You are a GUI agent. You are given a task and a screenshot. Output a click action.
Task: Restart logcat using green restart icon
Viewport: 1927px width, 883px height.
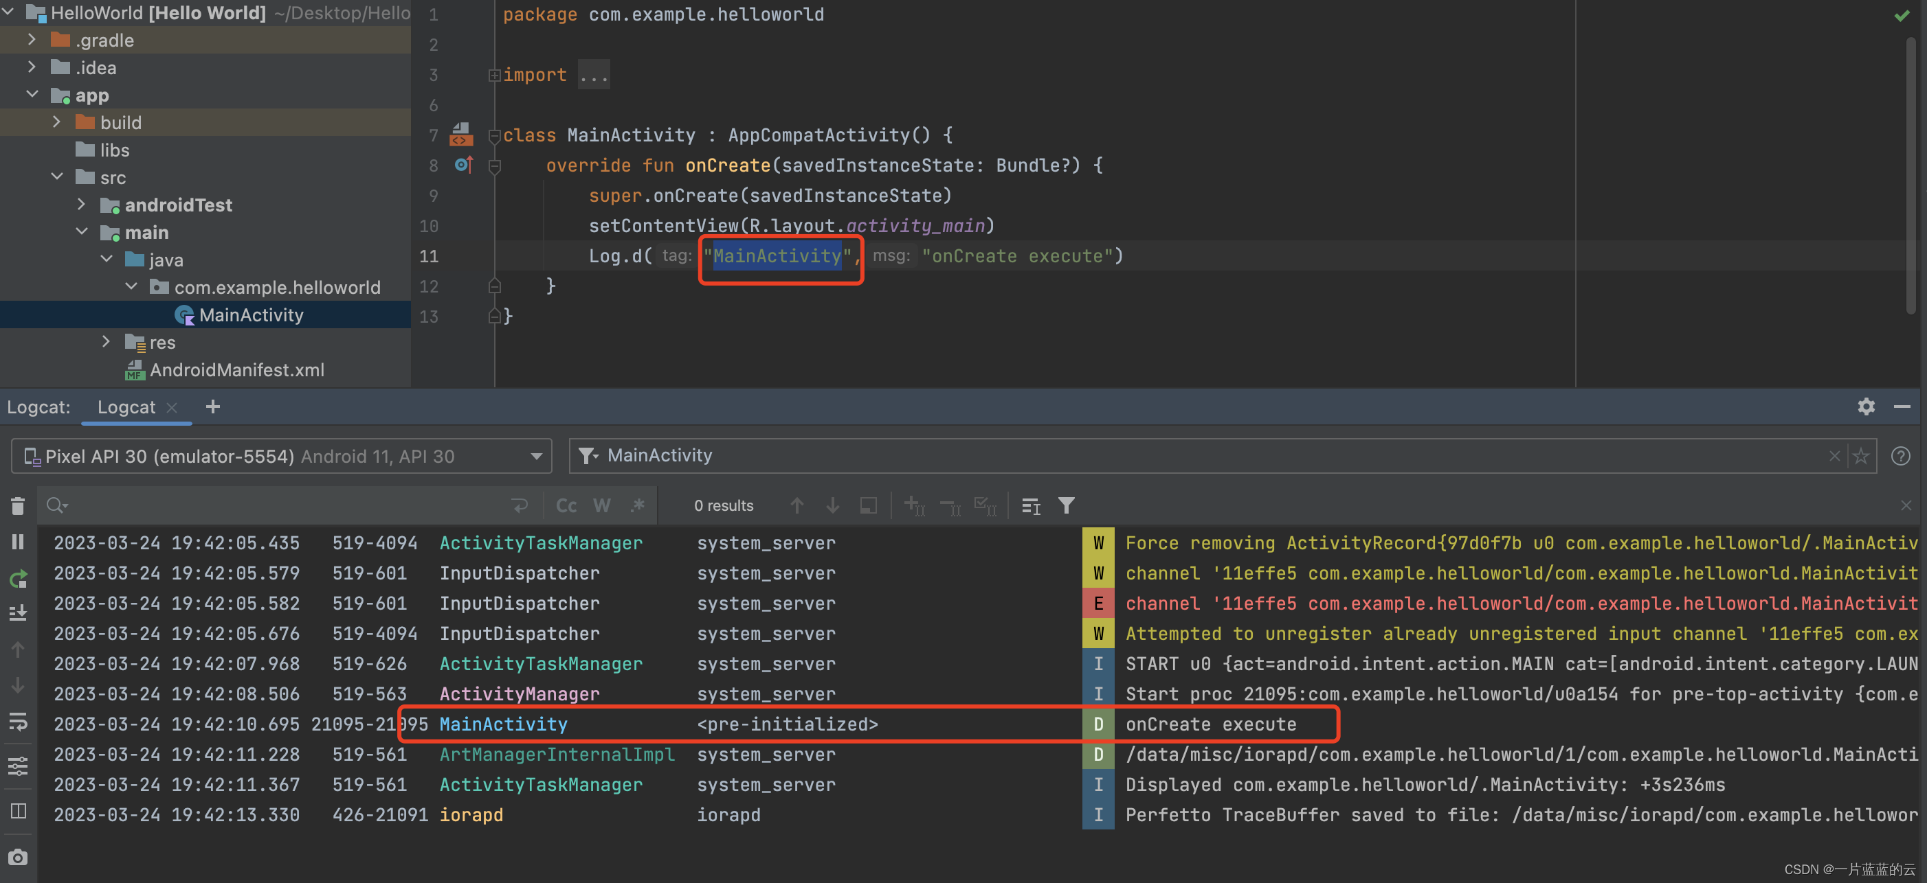[18, 578]
